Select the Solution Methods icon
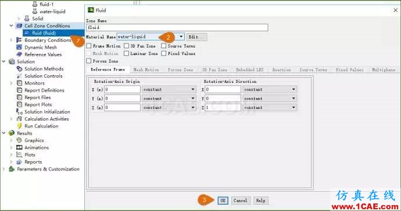401x211 pixels. pyautogui.click(x=19, y=68)
